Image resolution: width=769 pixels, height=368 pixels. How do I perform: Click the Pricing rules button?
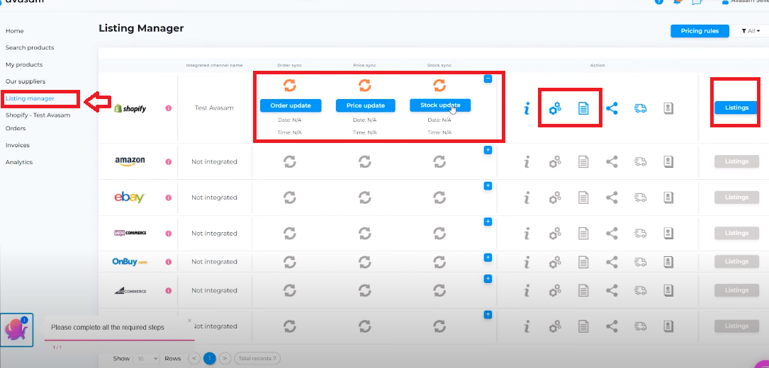700,31
